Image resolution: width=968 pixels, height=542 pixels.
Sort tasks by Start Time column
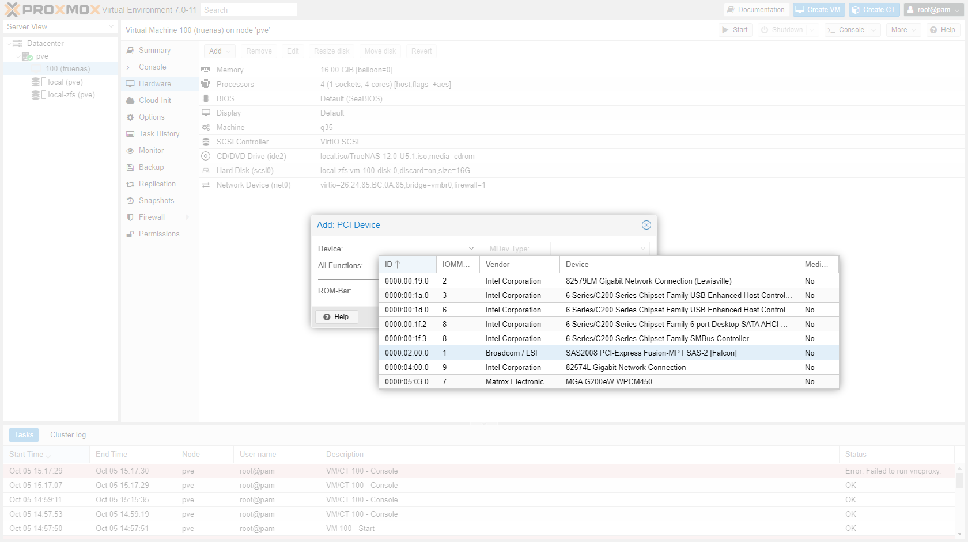(x=46, y=455)
